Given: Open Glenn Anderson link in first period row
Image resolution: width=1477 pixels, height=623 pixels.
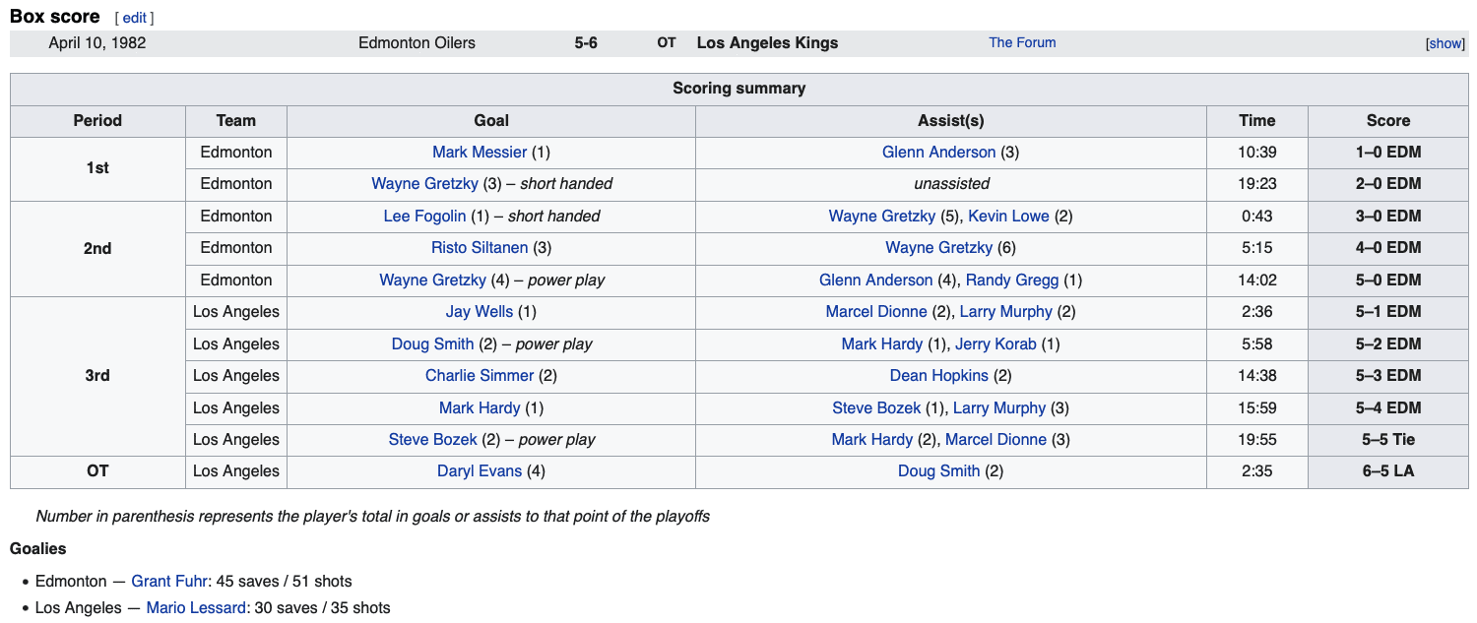Looking at the screenshot, I should pyautogui.click(x=939, y=152).
